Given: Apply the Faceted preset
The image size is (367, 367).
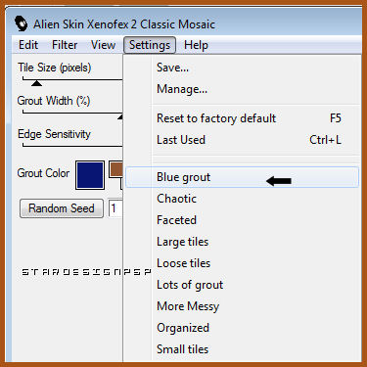Looking at the screenshot, I should point(242,220).
